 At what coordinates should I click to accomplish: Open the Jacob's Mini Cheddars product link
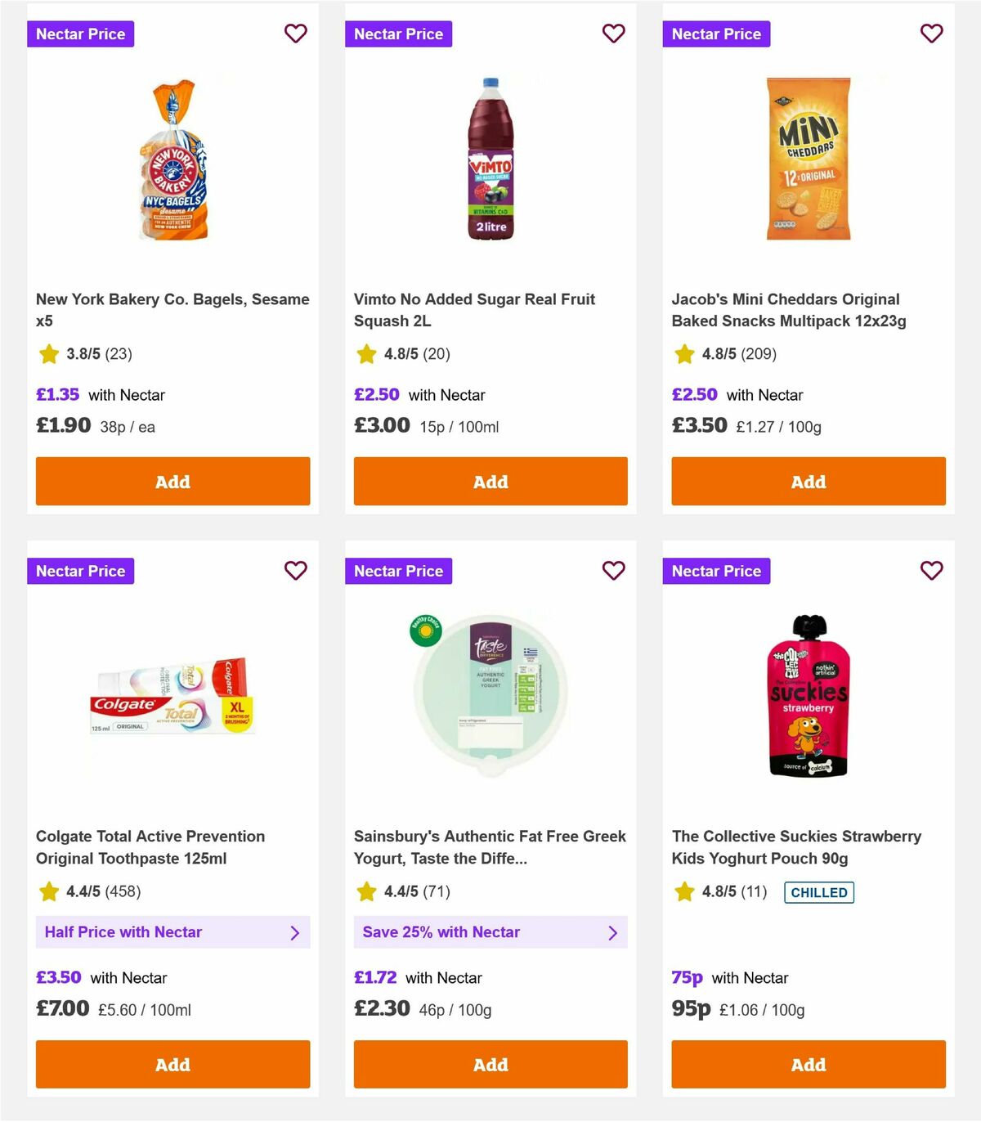785,310
